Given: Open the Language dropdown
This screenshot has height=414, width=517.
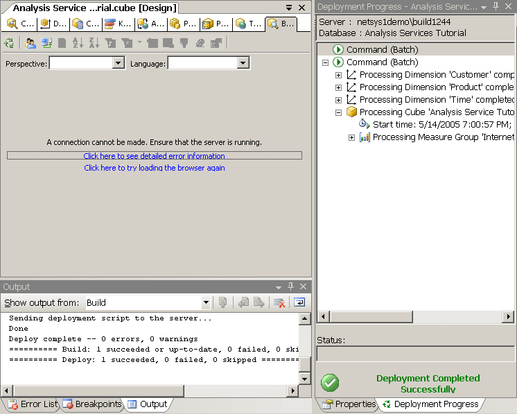Looking at the screenshot, I should (243, 62).
